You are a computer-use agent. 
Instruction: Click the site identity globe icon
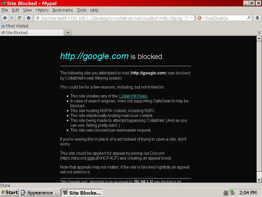(38, 18)
